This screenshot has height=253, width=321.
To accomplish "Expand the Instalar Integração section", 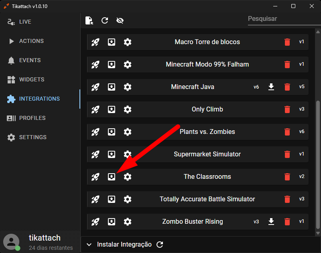I will [89, 245].
